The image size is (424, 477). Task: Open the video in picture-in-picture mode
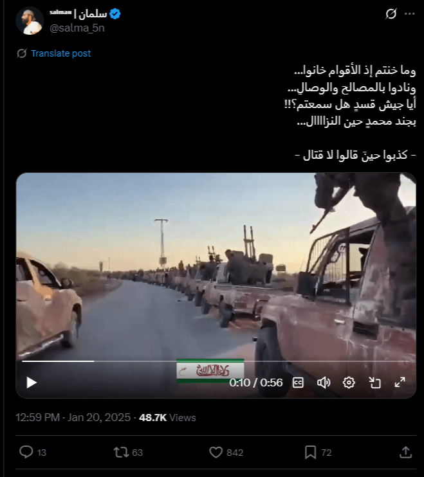(x=374, y=382)
